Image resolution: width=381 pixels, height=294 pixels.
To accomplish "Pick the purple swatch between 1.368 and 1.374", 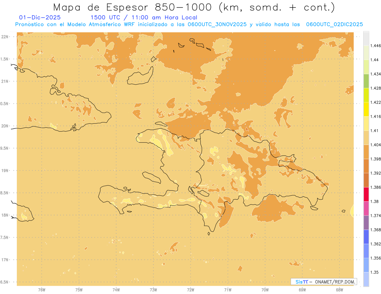I will (366, 223).
